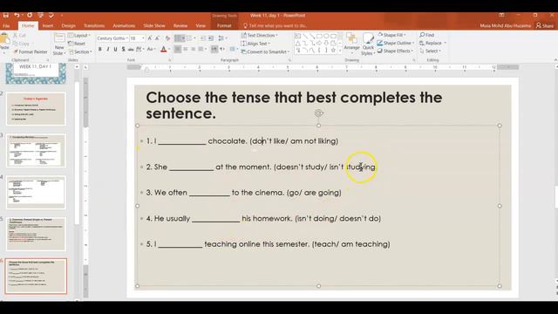
Task: Toggle Italic formatting
Action: pyautogui.click(x=108, y=49)
